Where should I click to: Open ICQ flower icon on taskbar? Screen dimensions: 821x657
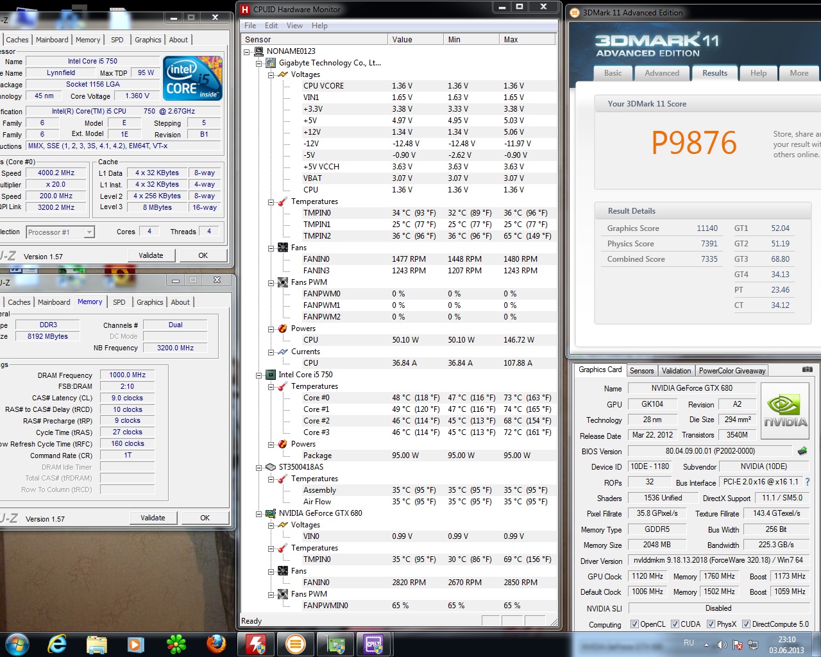click(x=176, y=644)
